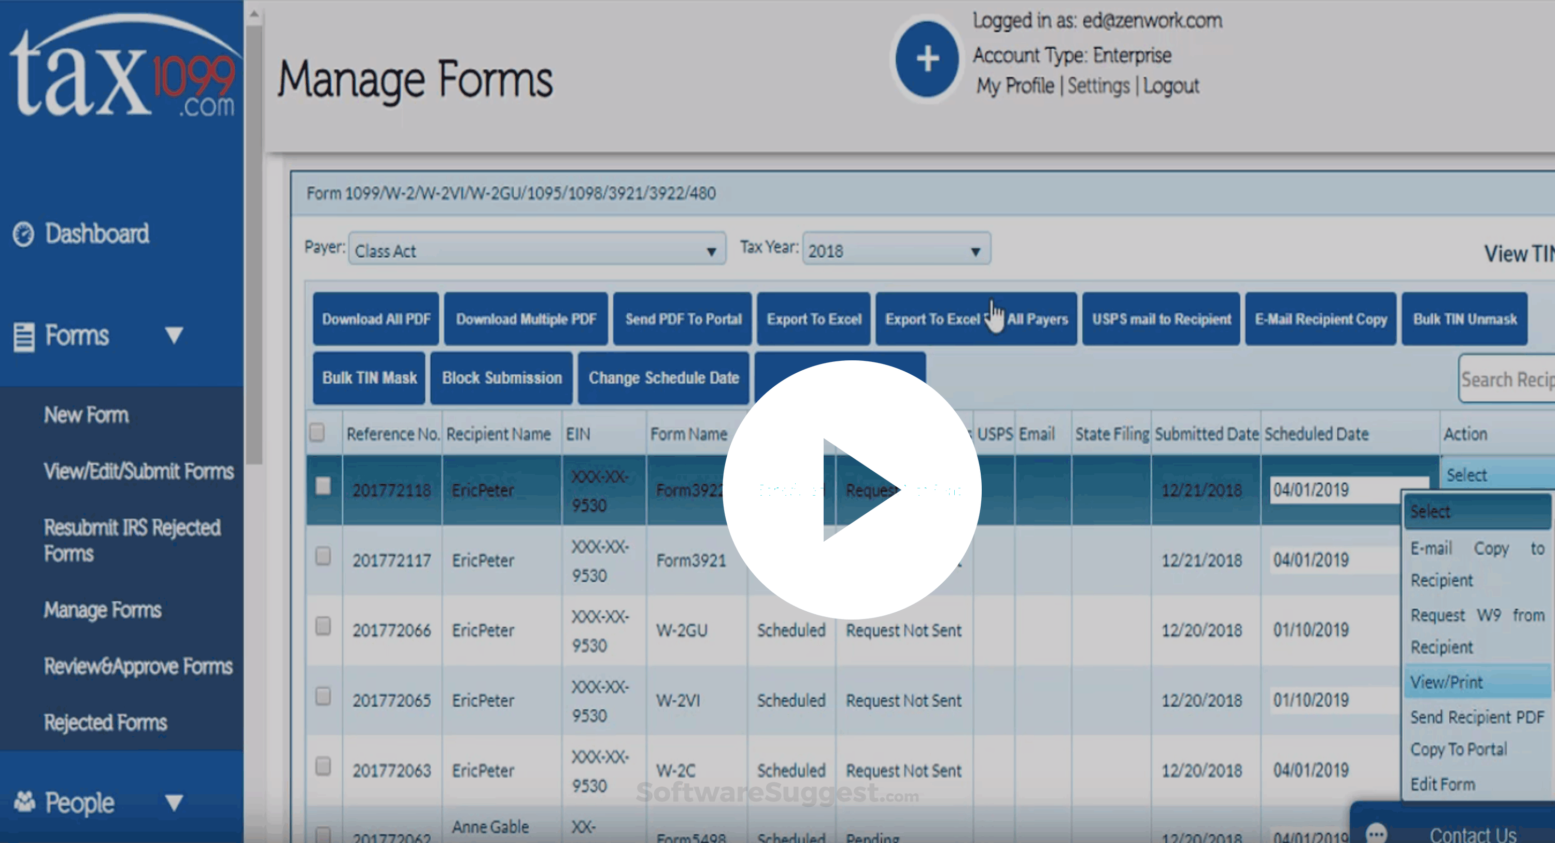Image resolution: width=1555 pixels, height=843 pixels.
Task: Choose Select option in the action list
Action: pos(1478,512)
